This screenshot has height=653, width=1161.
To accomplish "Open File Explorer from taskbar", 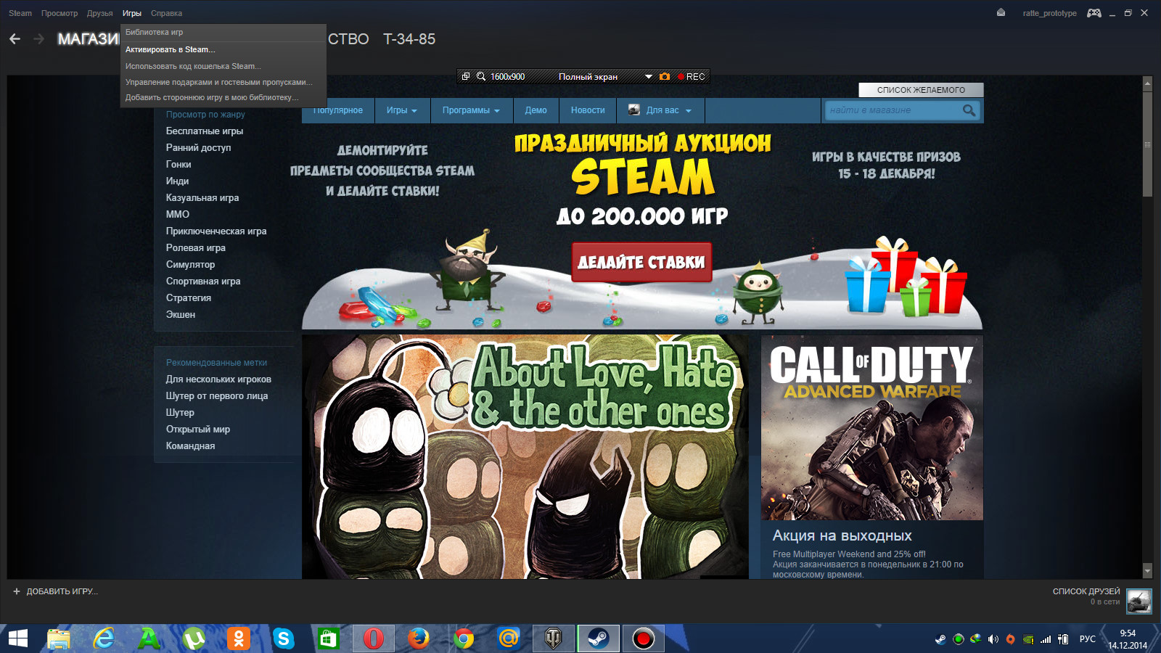I will [59, 638].
